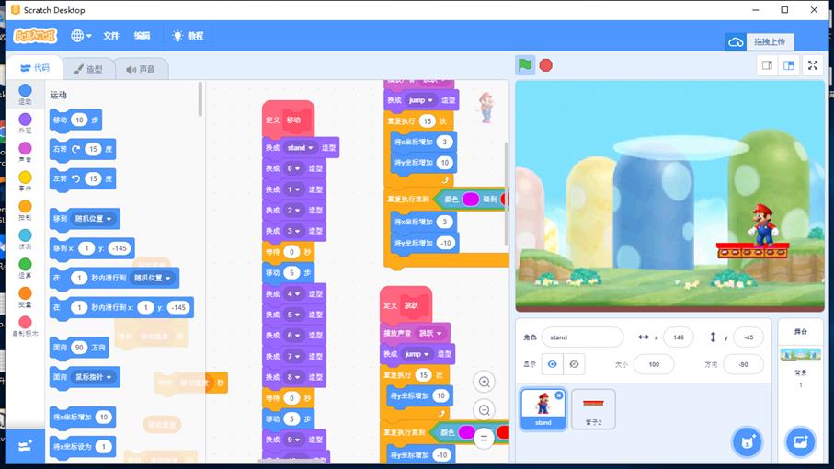Switch to the 造型 (Costumes) tab
Screen dimensions: 834x469
click(88, 69)
